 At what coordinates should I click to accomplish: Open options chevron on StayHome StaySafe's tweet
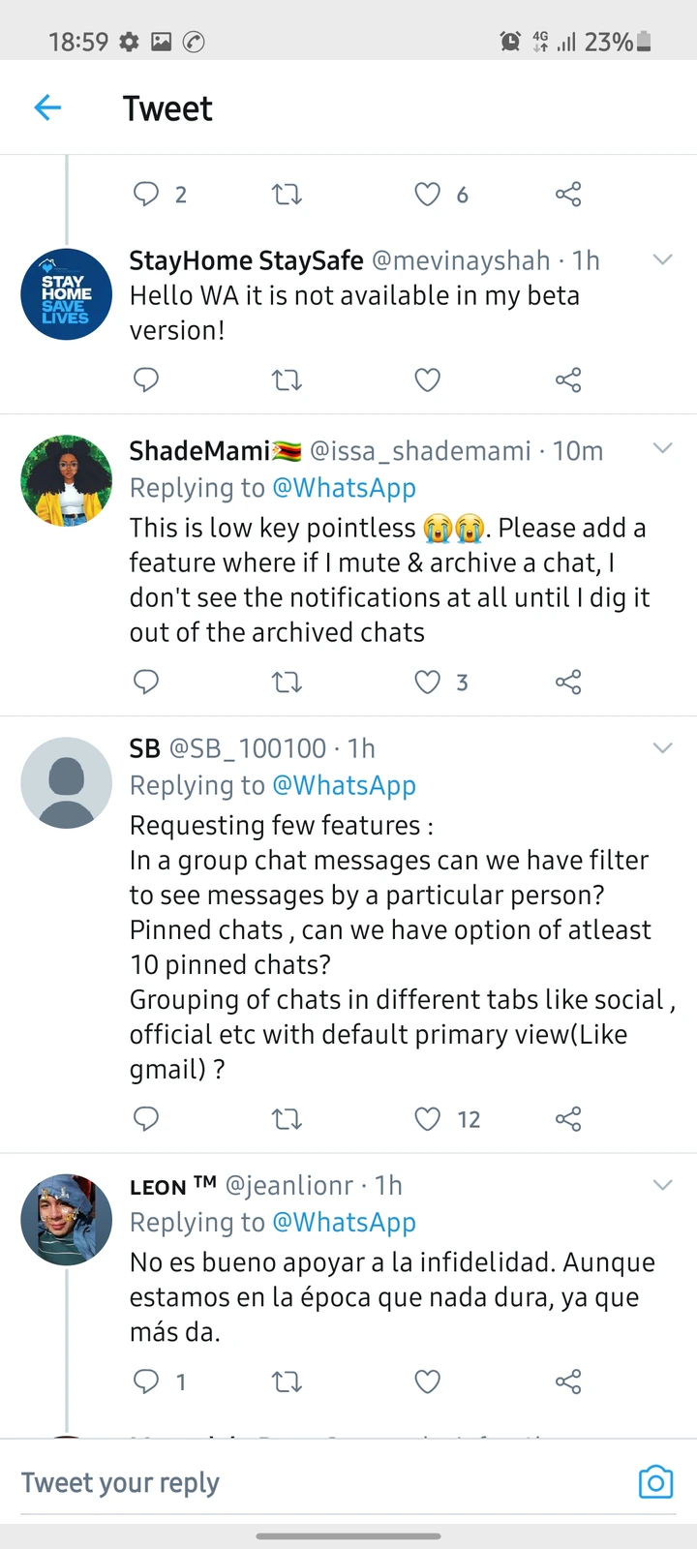pos(662,259)
